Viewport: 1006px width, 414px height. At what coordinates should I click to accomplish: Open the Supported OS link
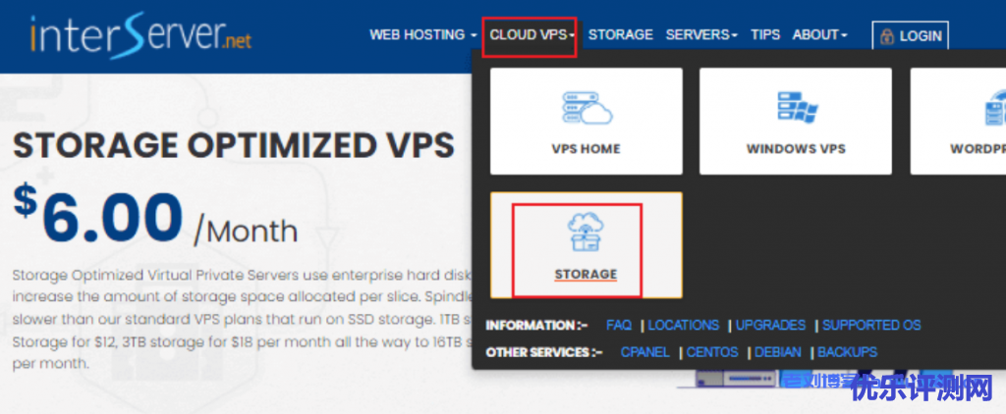tap(872, 325)
